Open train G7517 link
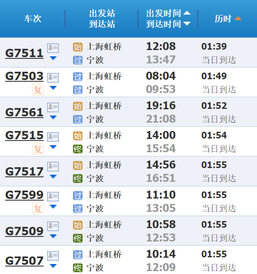 coord(24,171)
